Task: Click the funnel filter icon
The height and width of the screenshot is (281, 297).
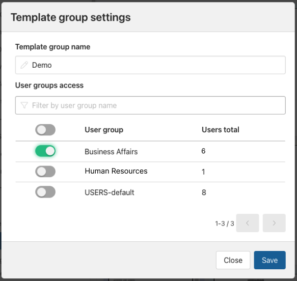Action: [x=24, y=105]
